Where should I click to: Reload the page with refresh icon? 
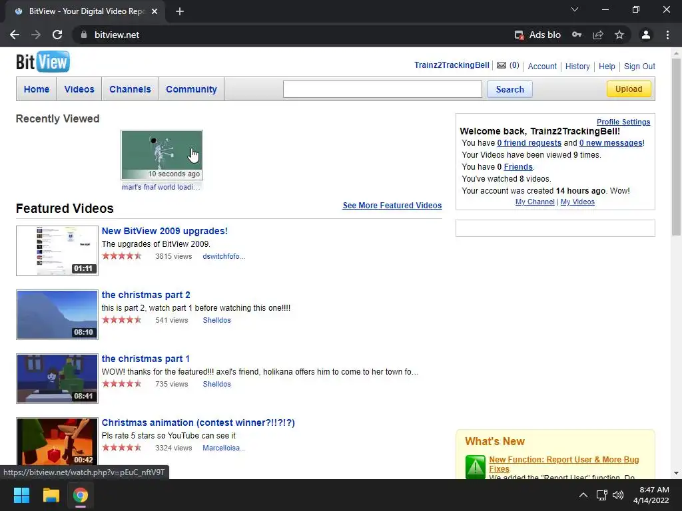pyautogui.click(x=57, y=35)
